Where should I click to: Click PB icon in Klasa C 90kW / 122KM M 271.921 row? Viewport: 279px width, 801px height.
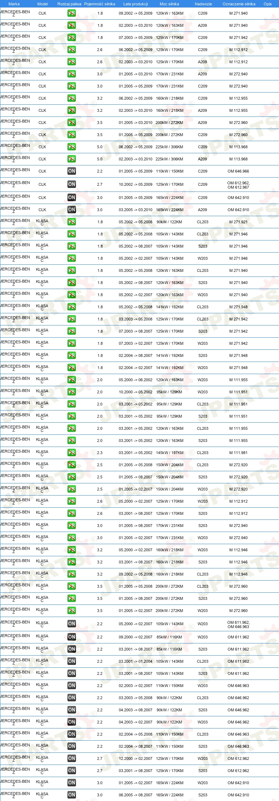pos(72,222)
